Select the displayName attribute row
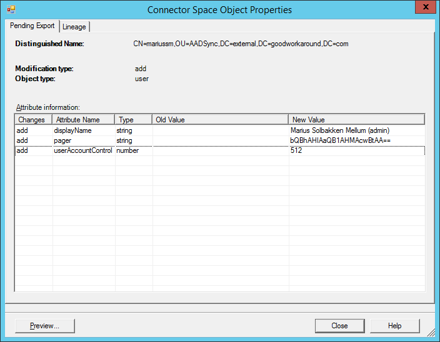 tap(73, 130)
